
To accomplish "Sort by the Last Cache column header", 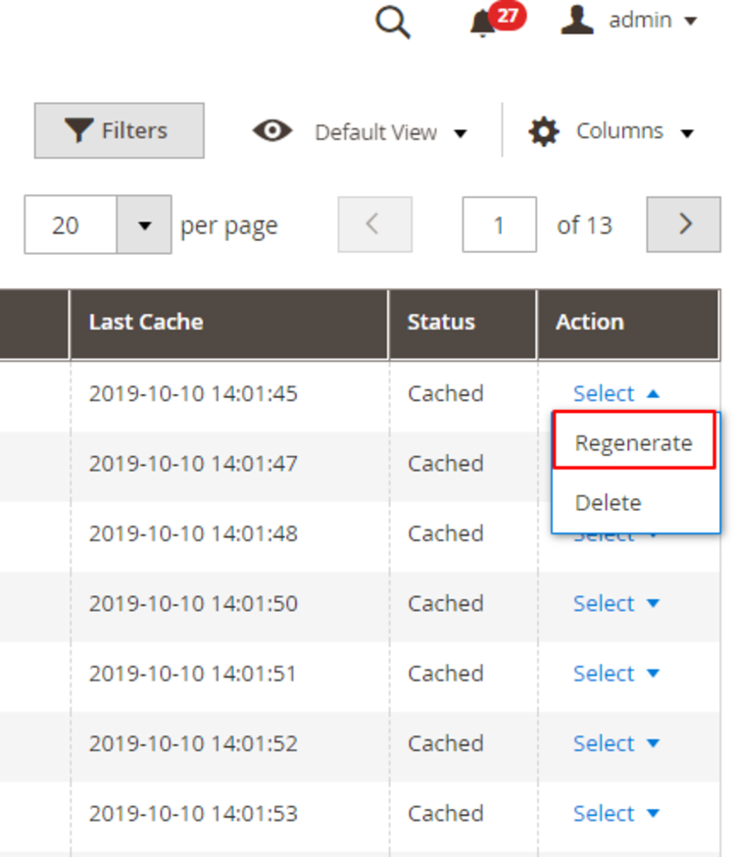I will click(x=146, y=322).
